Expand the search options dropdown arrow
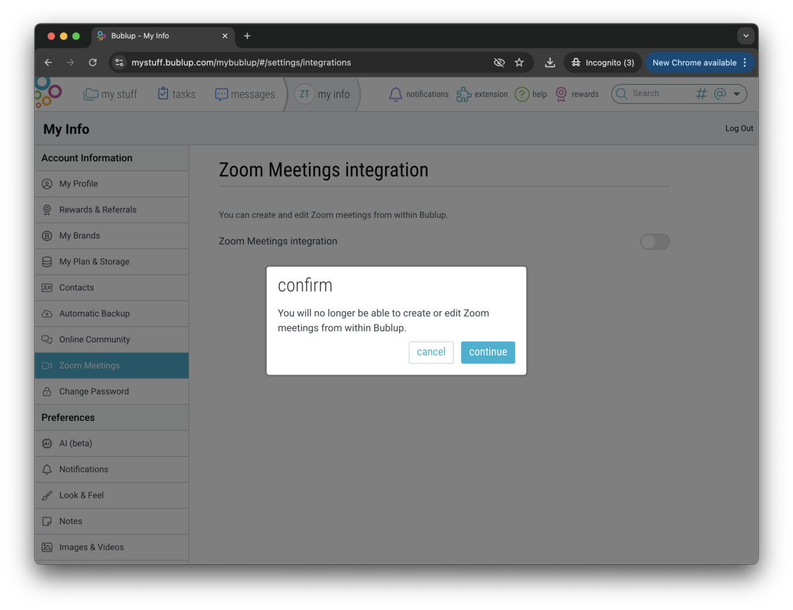This screenshot has height=610, width=793. point(737,94)
